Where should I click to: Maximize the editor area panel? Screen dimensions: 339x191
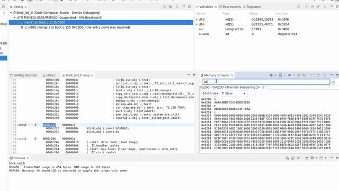pos(194,75)
